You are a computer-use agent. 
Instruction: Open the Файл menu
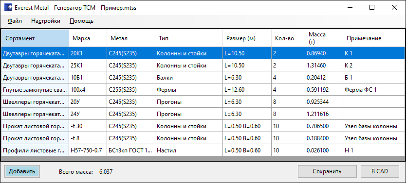[x=15, y=21]
